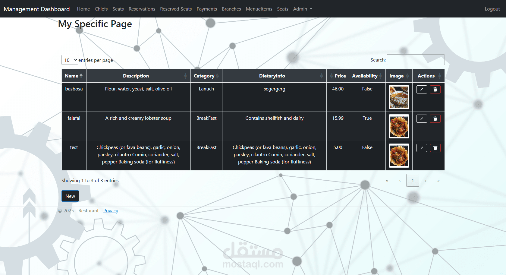Click the test row's "False" availability
This screenshot has height=275, width=506.
(x=367, y=147)
